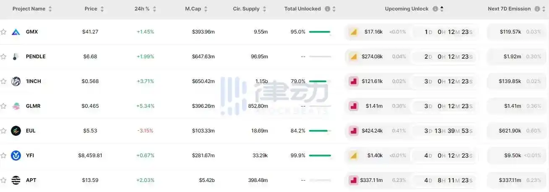
Task: Click the GLMR token logo icon
Action: [16, 106]
